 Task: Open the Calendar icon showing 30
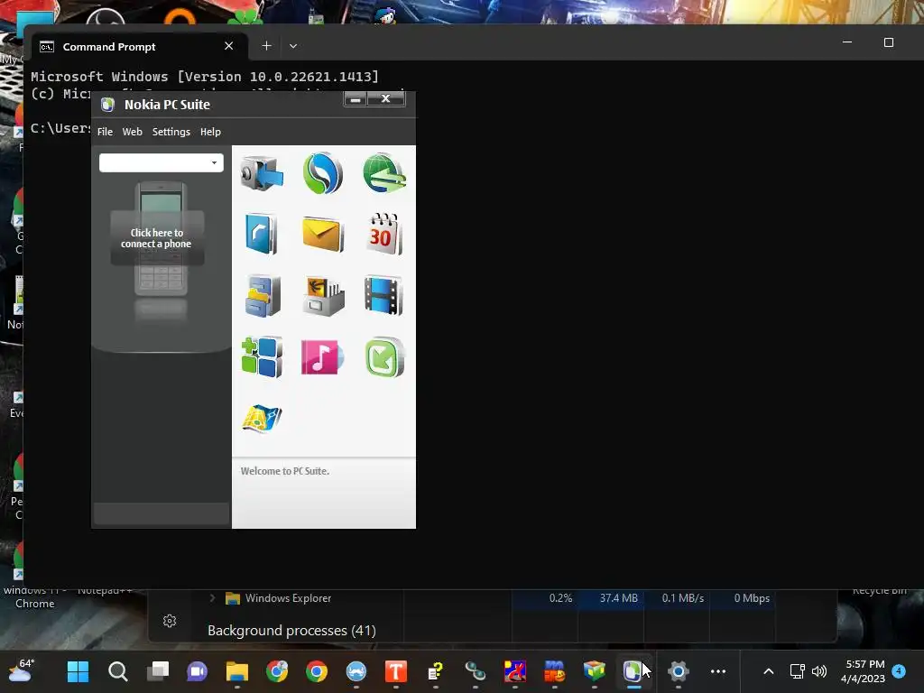click(384, 234)
